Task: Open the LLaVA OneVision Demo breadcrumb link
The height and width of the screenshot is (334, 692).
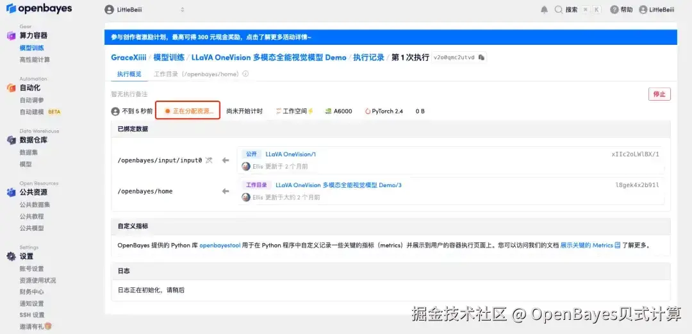Action: [268, 58]
